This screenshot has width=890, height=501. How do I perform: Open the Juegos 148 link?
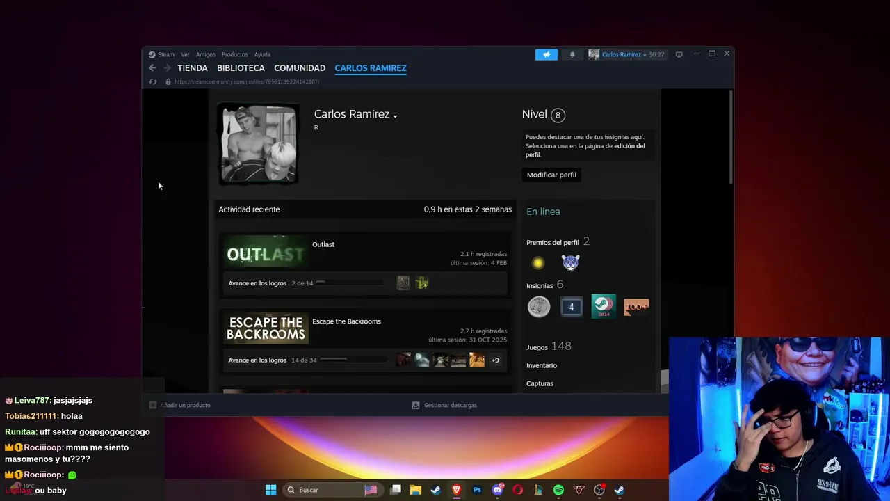549,347
